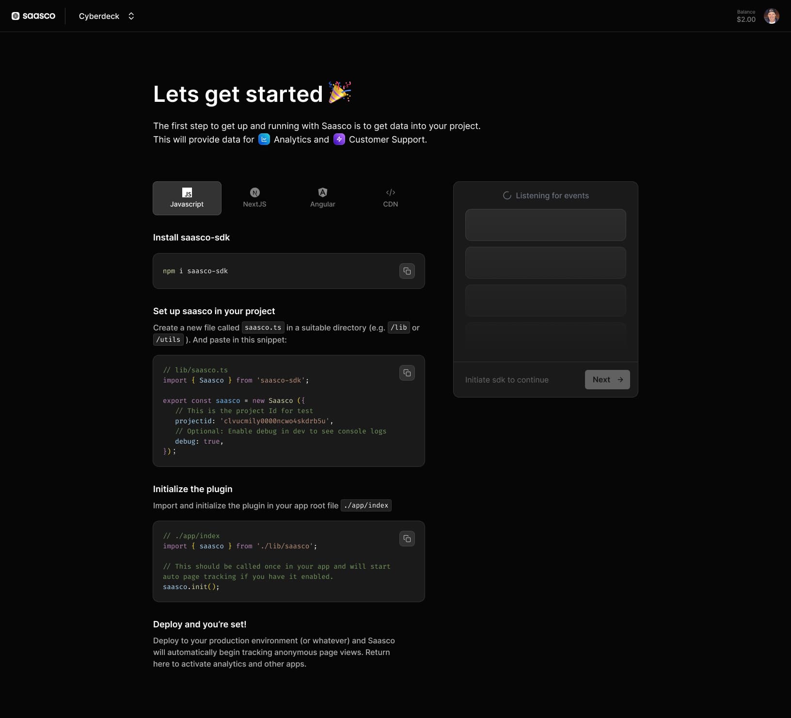Switch to the Angular tab
The image size is (791, 718).
[323, 198]
